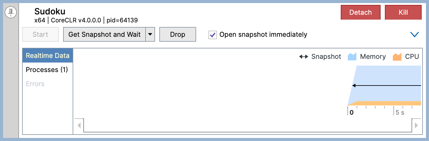Image resolution: width=429 pixels, height=141 pixels.
Task: Open the Errors tab
Action: tap(35, 84)
